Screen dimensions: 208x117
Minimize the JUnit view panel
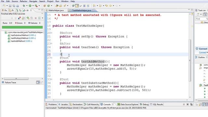pos(39,10)
